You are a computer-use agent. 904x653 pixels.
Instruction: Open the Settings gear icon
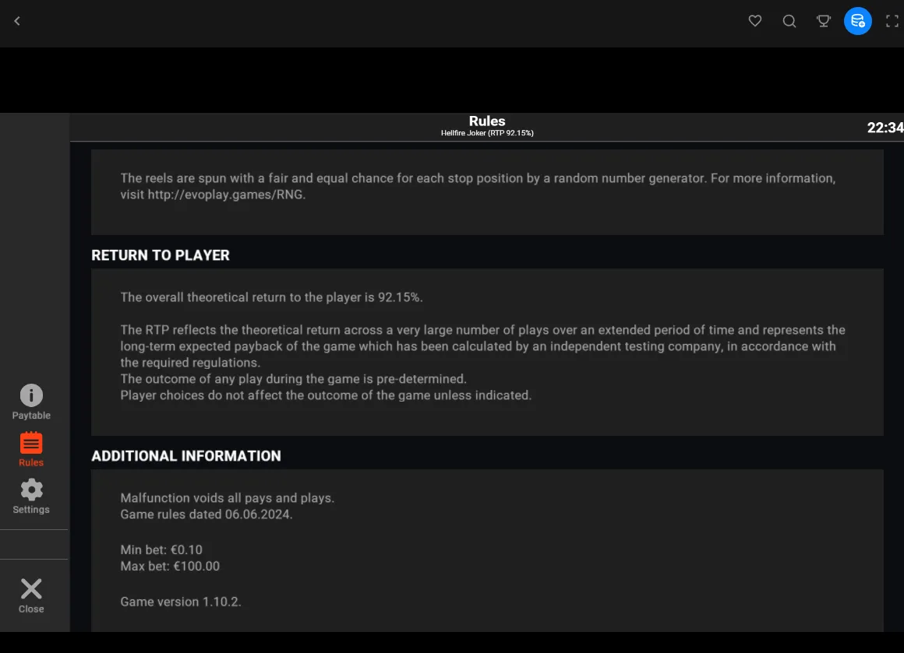click(31, 497)
